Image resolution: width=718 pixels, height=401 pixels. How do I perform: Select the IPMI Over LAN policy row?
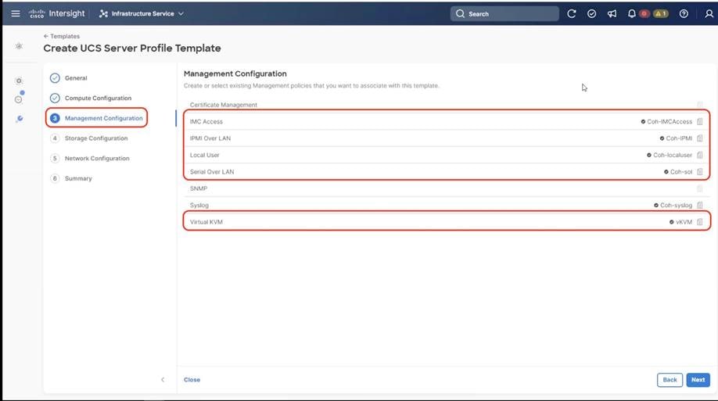pos(447,138)
